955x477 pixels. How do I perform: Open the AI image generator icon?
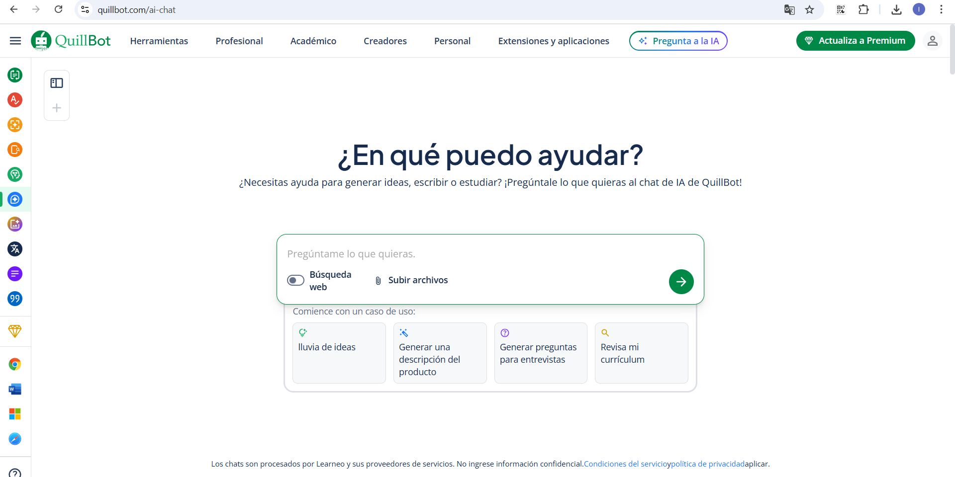click(15, 224)
